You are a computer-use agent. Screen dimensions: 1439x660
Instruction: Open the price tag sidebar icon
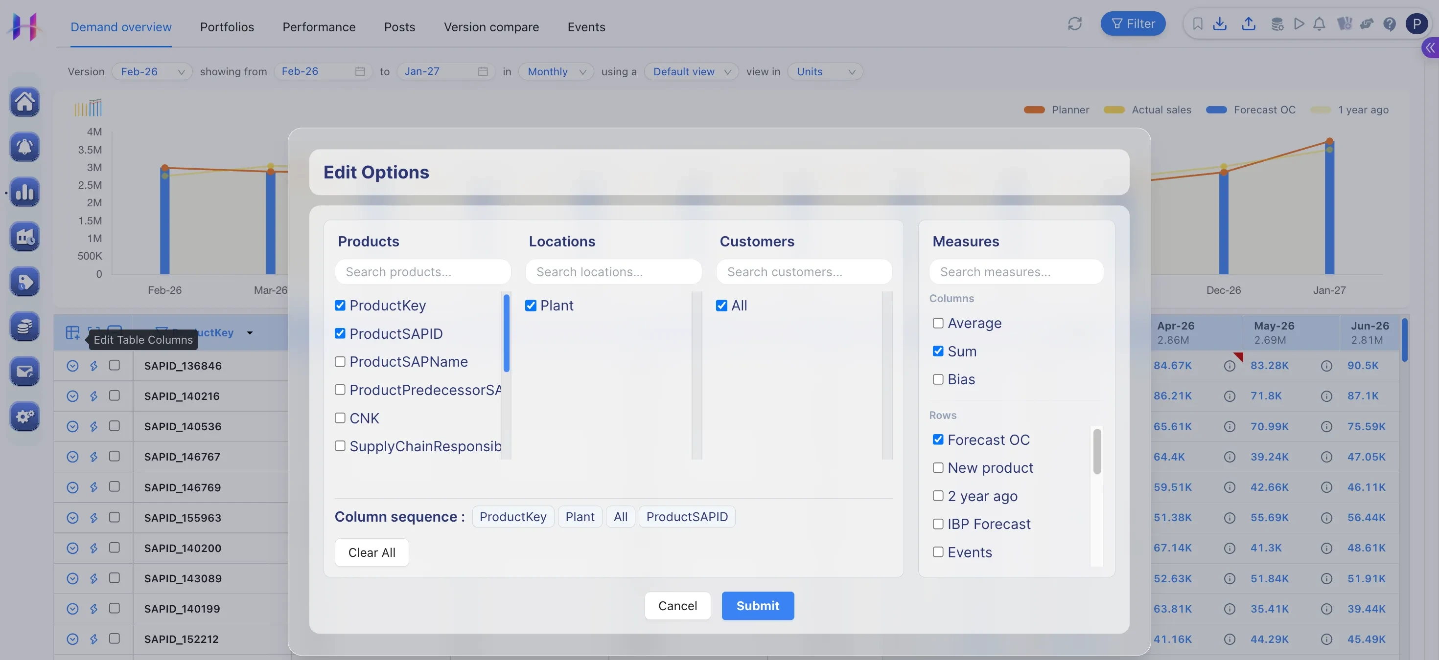(24, 282)
